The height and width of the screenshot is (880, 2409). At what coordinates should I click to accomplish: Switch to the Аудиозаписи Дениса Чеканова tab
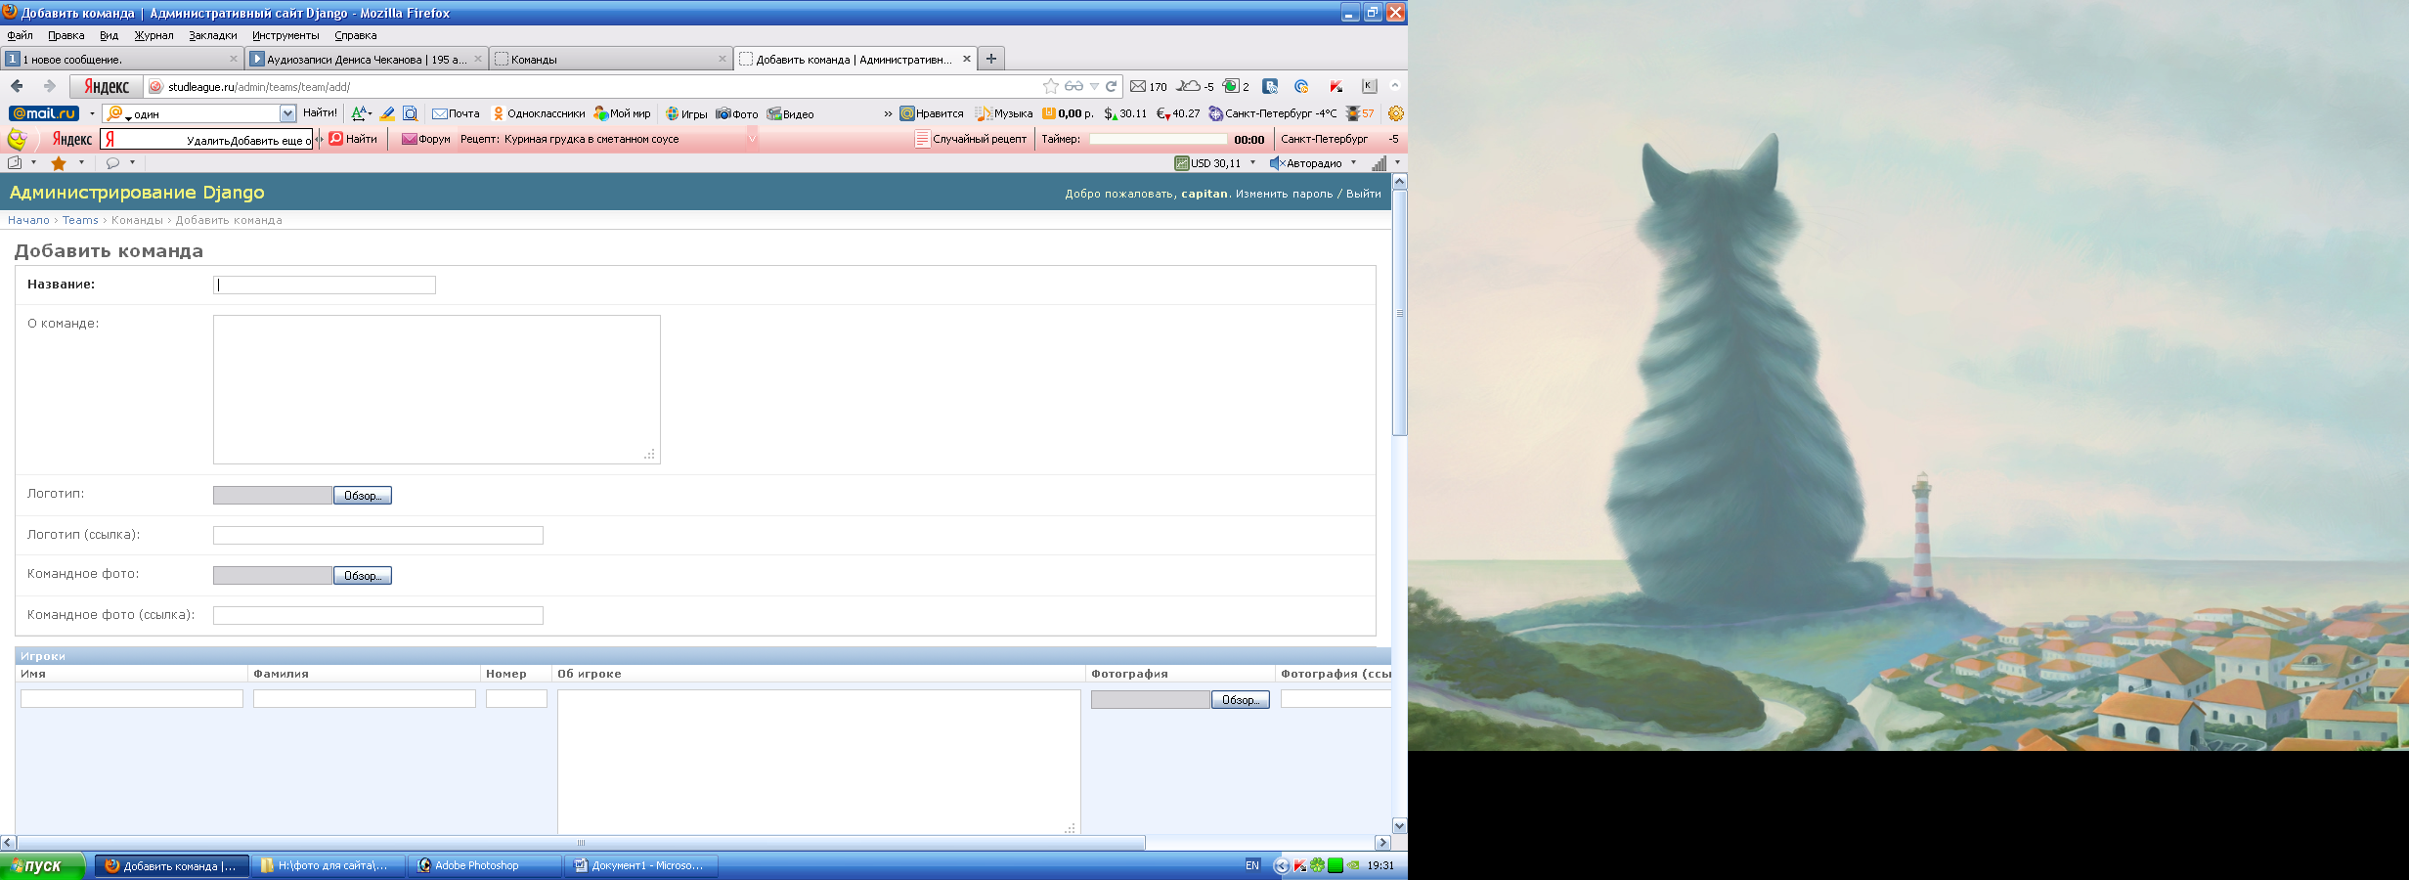click(x=367, y=59)
